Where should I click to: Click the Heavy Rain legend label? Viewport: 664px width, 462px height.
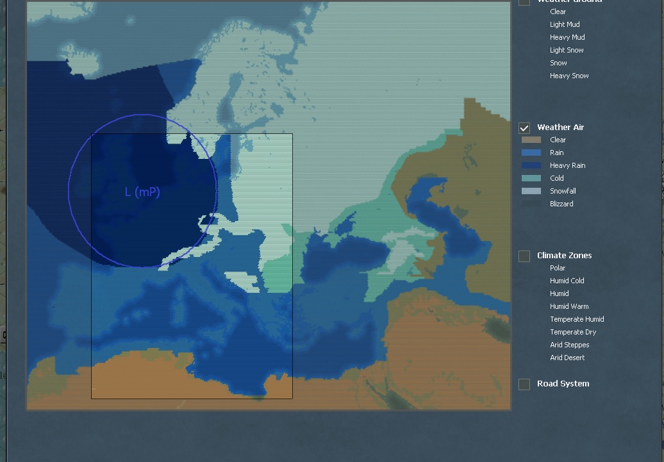click(567, 165)
